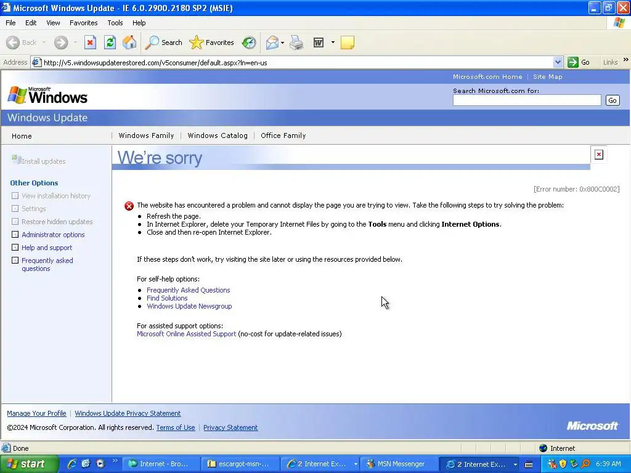Click the yellow note toolbar icon

click(x=348, y=42)
